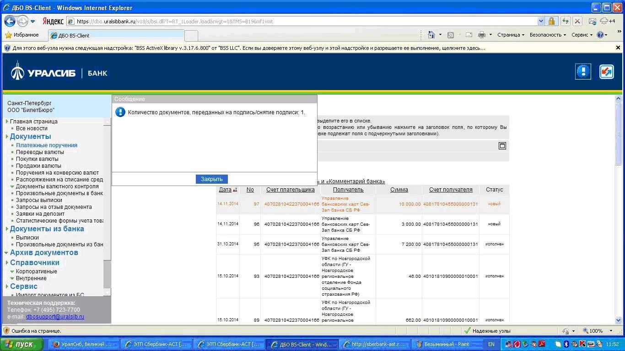Click the ActiveX add-on information bar message
Image resolution: width=625 pixels, height=351 pixels.
coord(249,48)
